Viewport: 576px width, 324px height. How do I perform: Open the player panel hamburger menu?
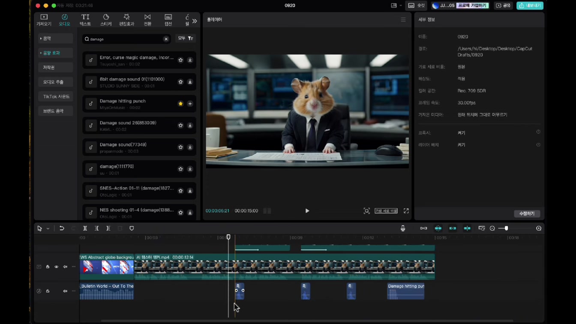click(403, 20)
